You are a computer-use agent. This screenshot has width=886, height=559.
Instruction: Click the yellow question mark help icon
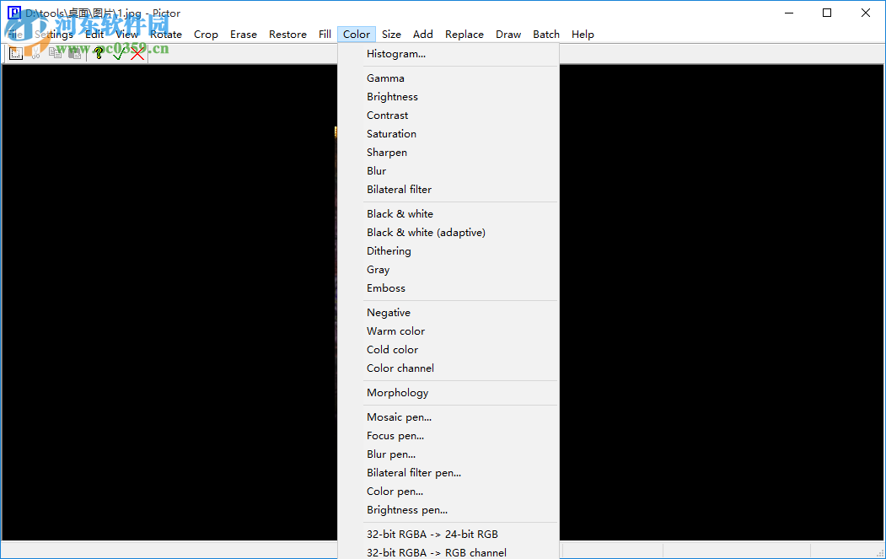click(x=99, y=54)
